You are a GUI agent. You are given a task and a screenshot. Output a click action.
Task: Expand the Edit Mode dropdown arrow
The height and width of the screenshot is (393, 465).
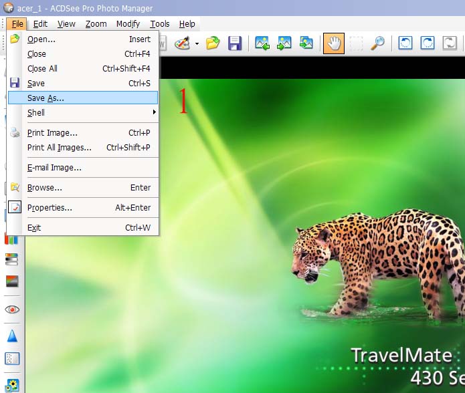(x=197, y=44)
